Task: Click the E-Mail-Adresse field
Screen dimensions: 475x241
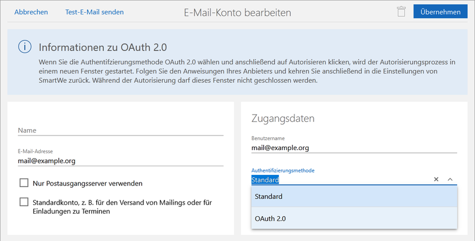Action: coord(120,161)
